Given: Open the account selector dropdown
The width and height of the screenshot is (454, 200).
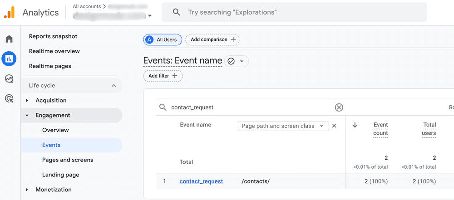Looking at the screenshot, I should 150,16.
